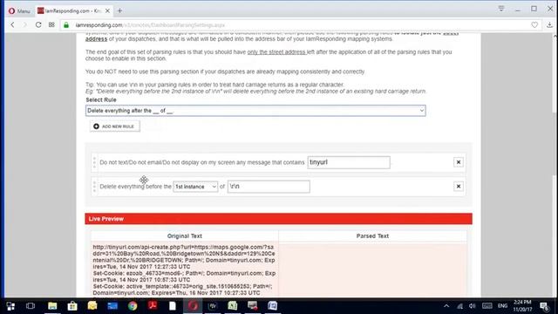Open Google Chrome from taskbar
558x314 pixels.
133,306
